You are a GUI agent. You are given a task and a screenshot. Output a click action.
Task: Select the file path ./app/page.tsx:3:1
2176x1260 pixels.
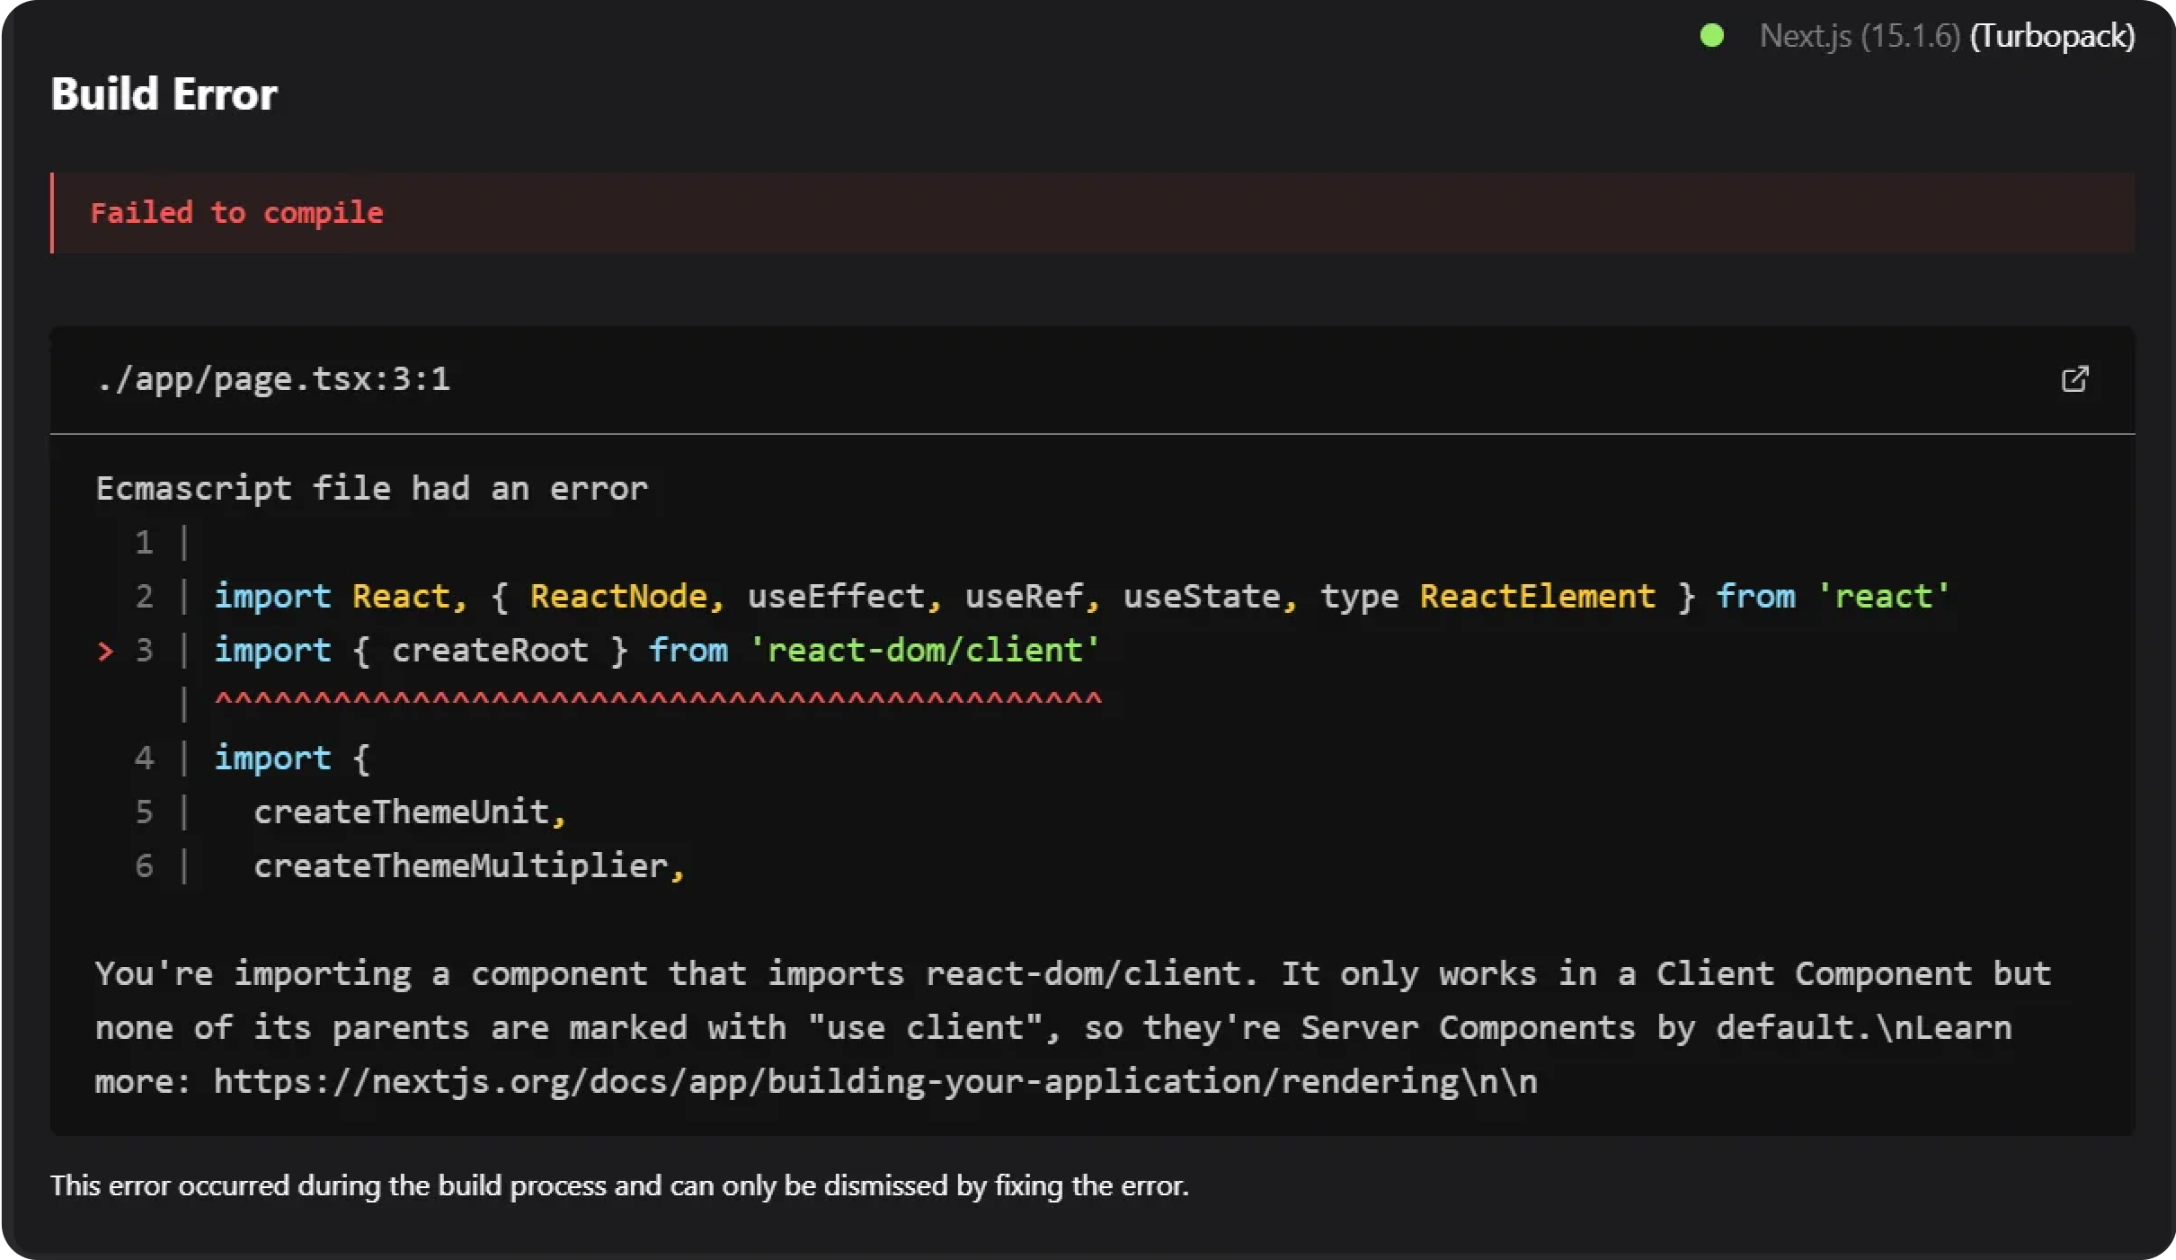(x=274, y=378)
